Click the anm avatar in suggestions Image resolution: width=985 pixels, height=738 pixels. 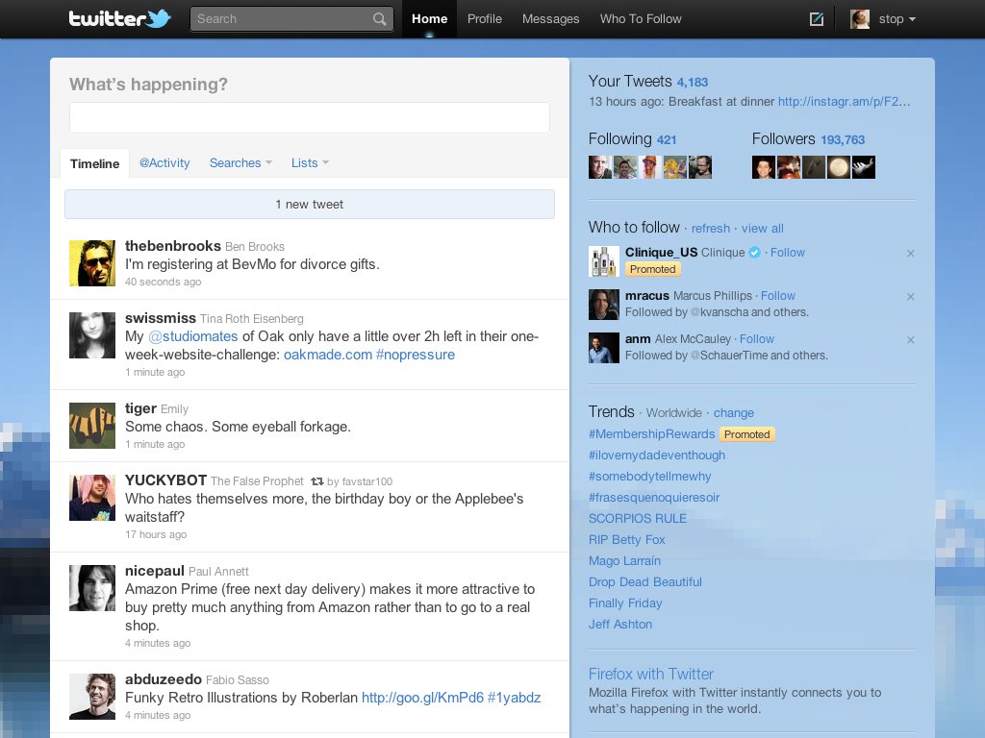click(604, 348)
